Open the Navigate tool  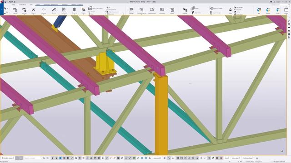coord(84,10)
